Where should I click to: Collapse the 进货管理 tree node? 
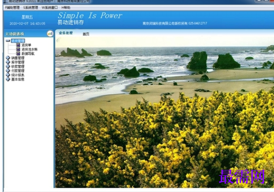[x=8, y=41]
